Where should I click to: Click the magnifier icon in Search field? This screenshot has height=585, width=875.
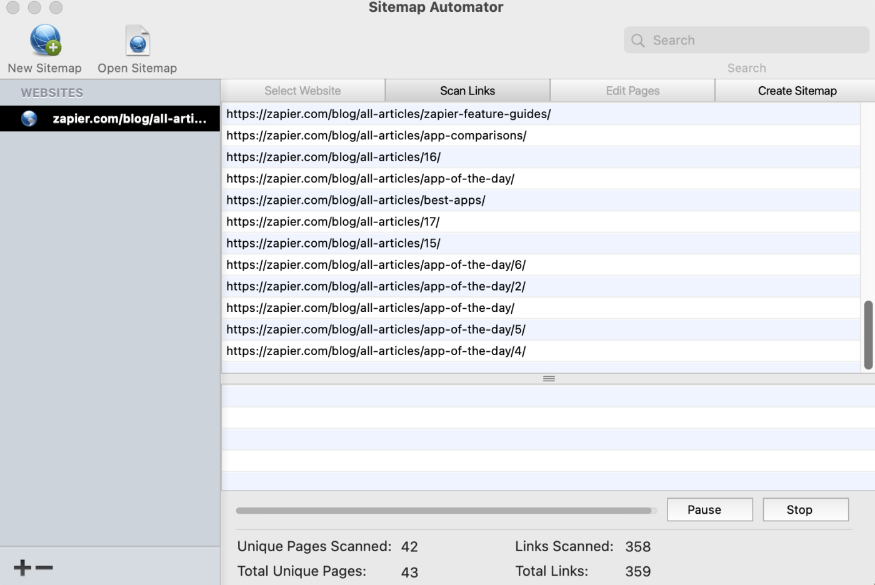tap(637, 41)
